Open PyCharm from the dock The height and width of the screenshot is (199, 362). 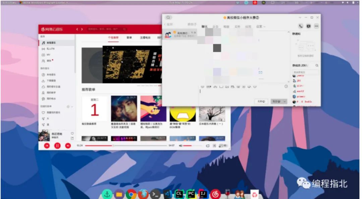(191, 194)
